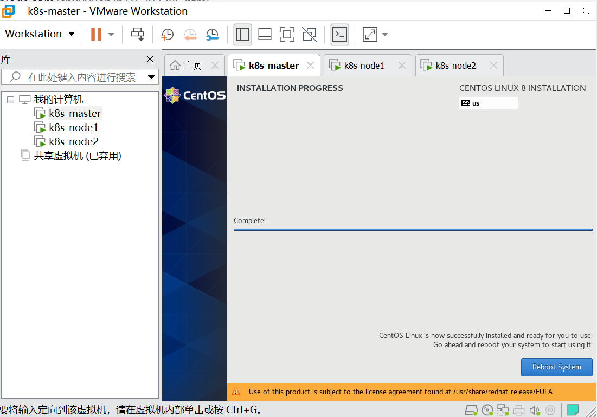Close the library panel
The height and width of the screenshot is (417, 597).
point(150,59)
